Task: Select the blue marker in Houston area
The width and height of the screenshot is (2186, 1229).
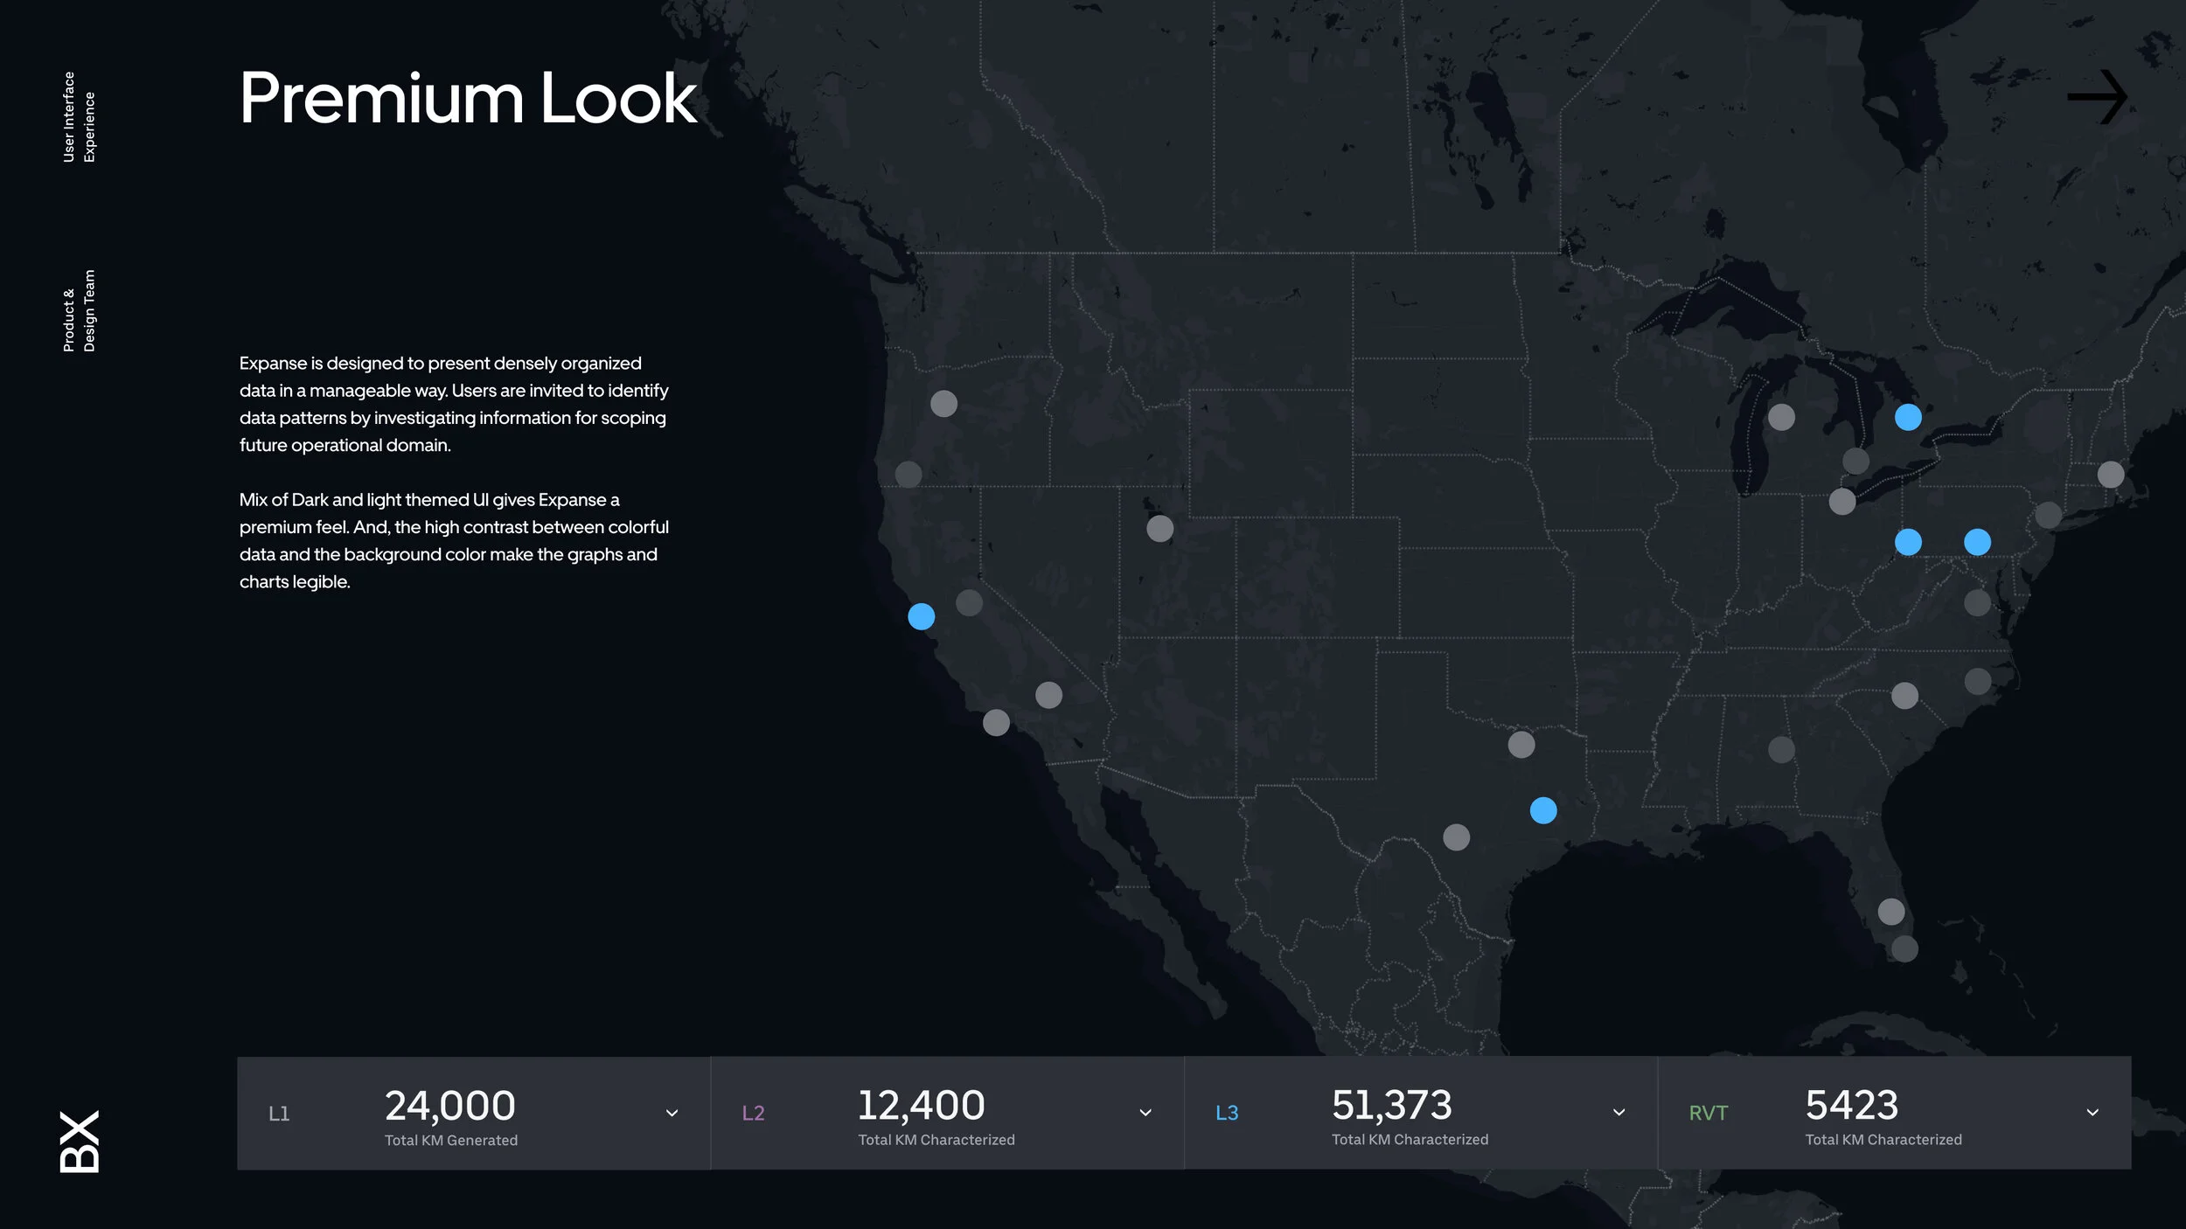Action: point(1543,810)
